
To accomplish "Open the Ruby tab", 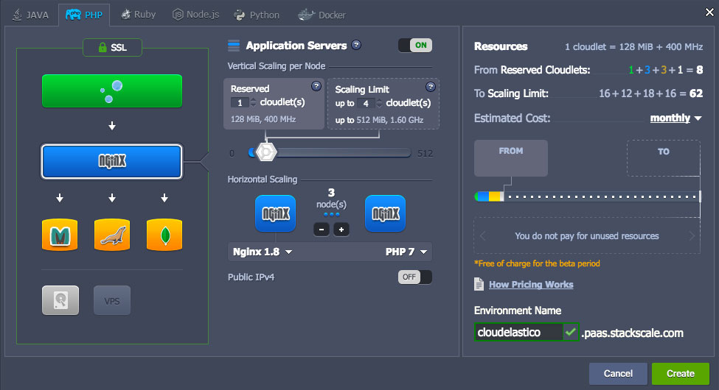I will click(x=138, y=15).
